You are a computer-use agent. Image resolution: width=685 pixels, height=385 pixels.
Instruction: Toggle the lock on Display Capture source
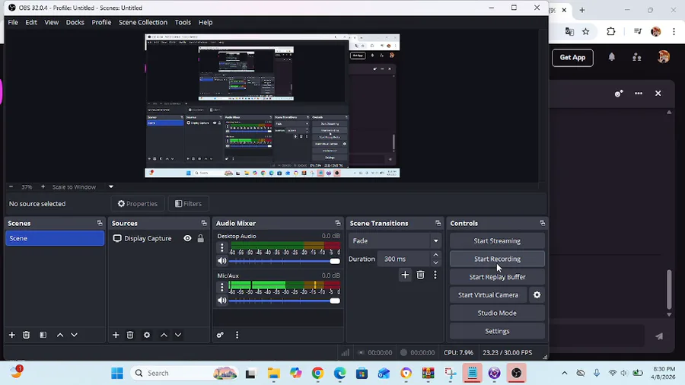(x=200, y=238)
